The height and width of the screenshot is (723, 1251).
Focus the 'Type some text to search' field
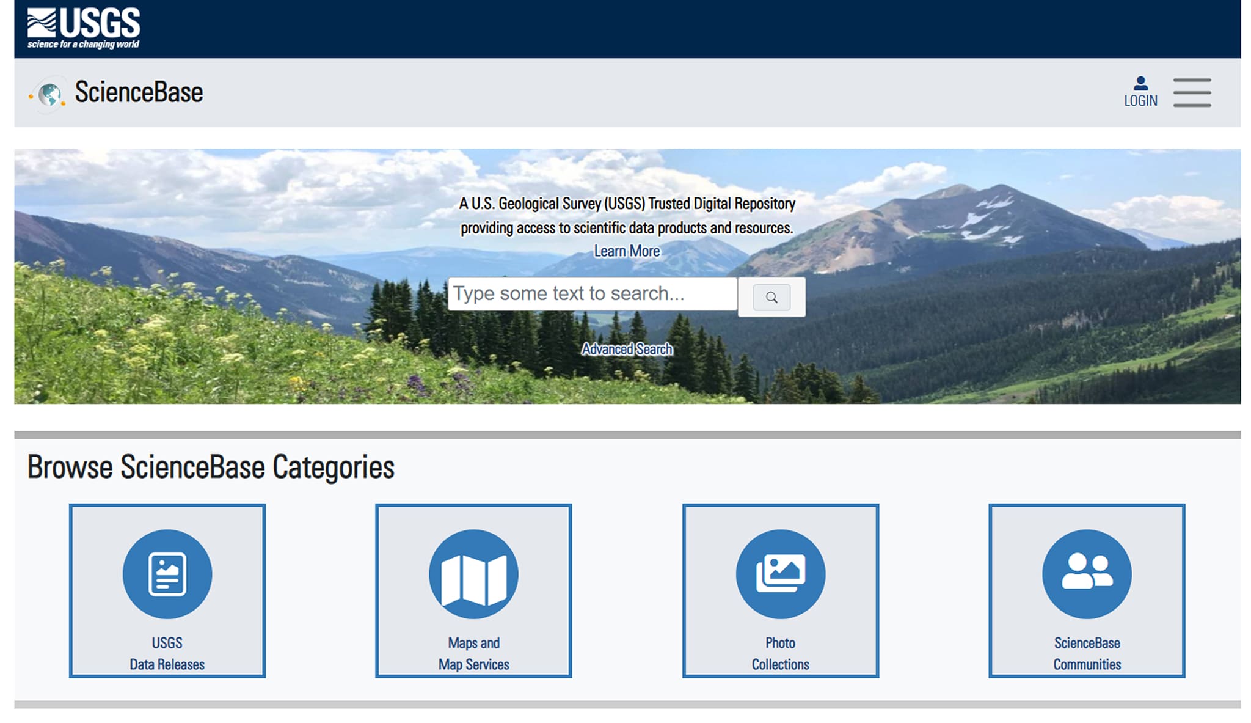pos(591,294)
